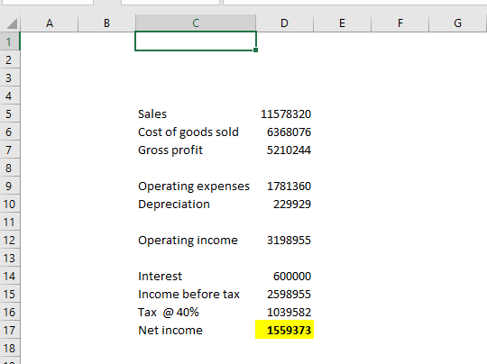
Task: Click the 'Net income' label cell
Action: pos(196,330)
